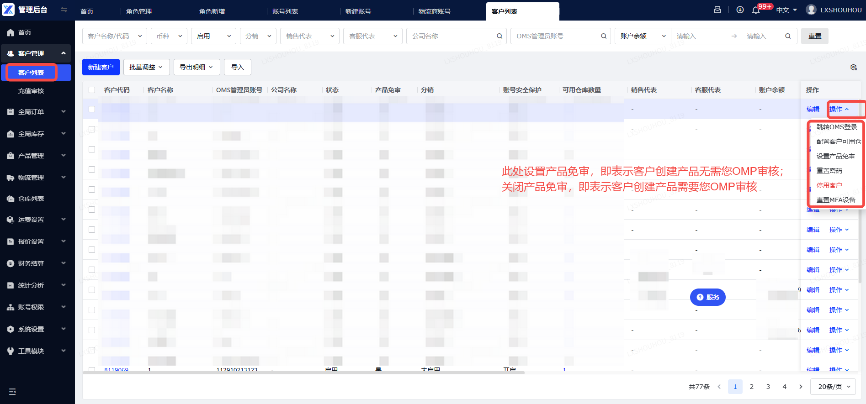
Task: Switch to the 角色管理 tab
Action: tap(139, 11)
